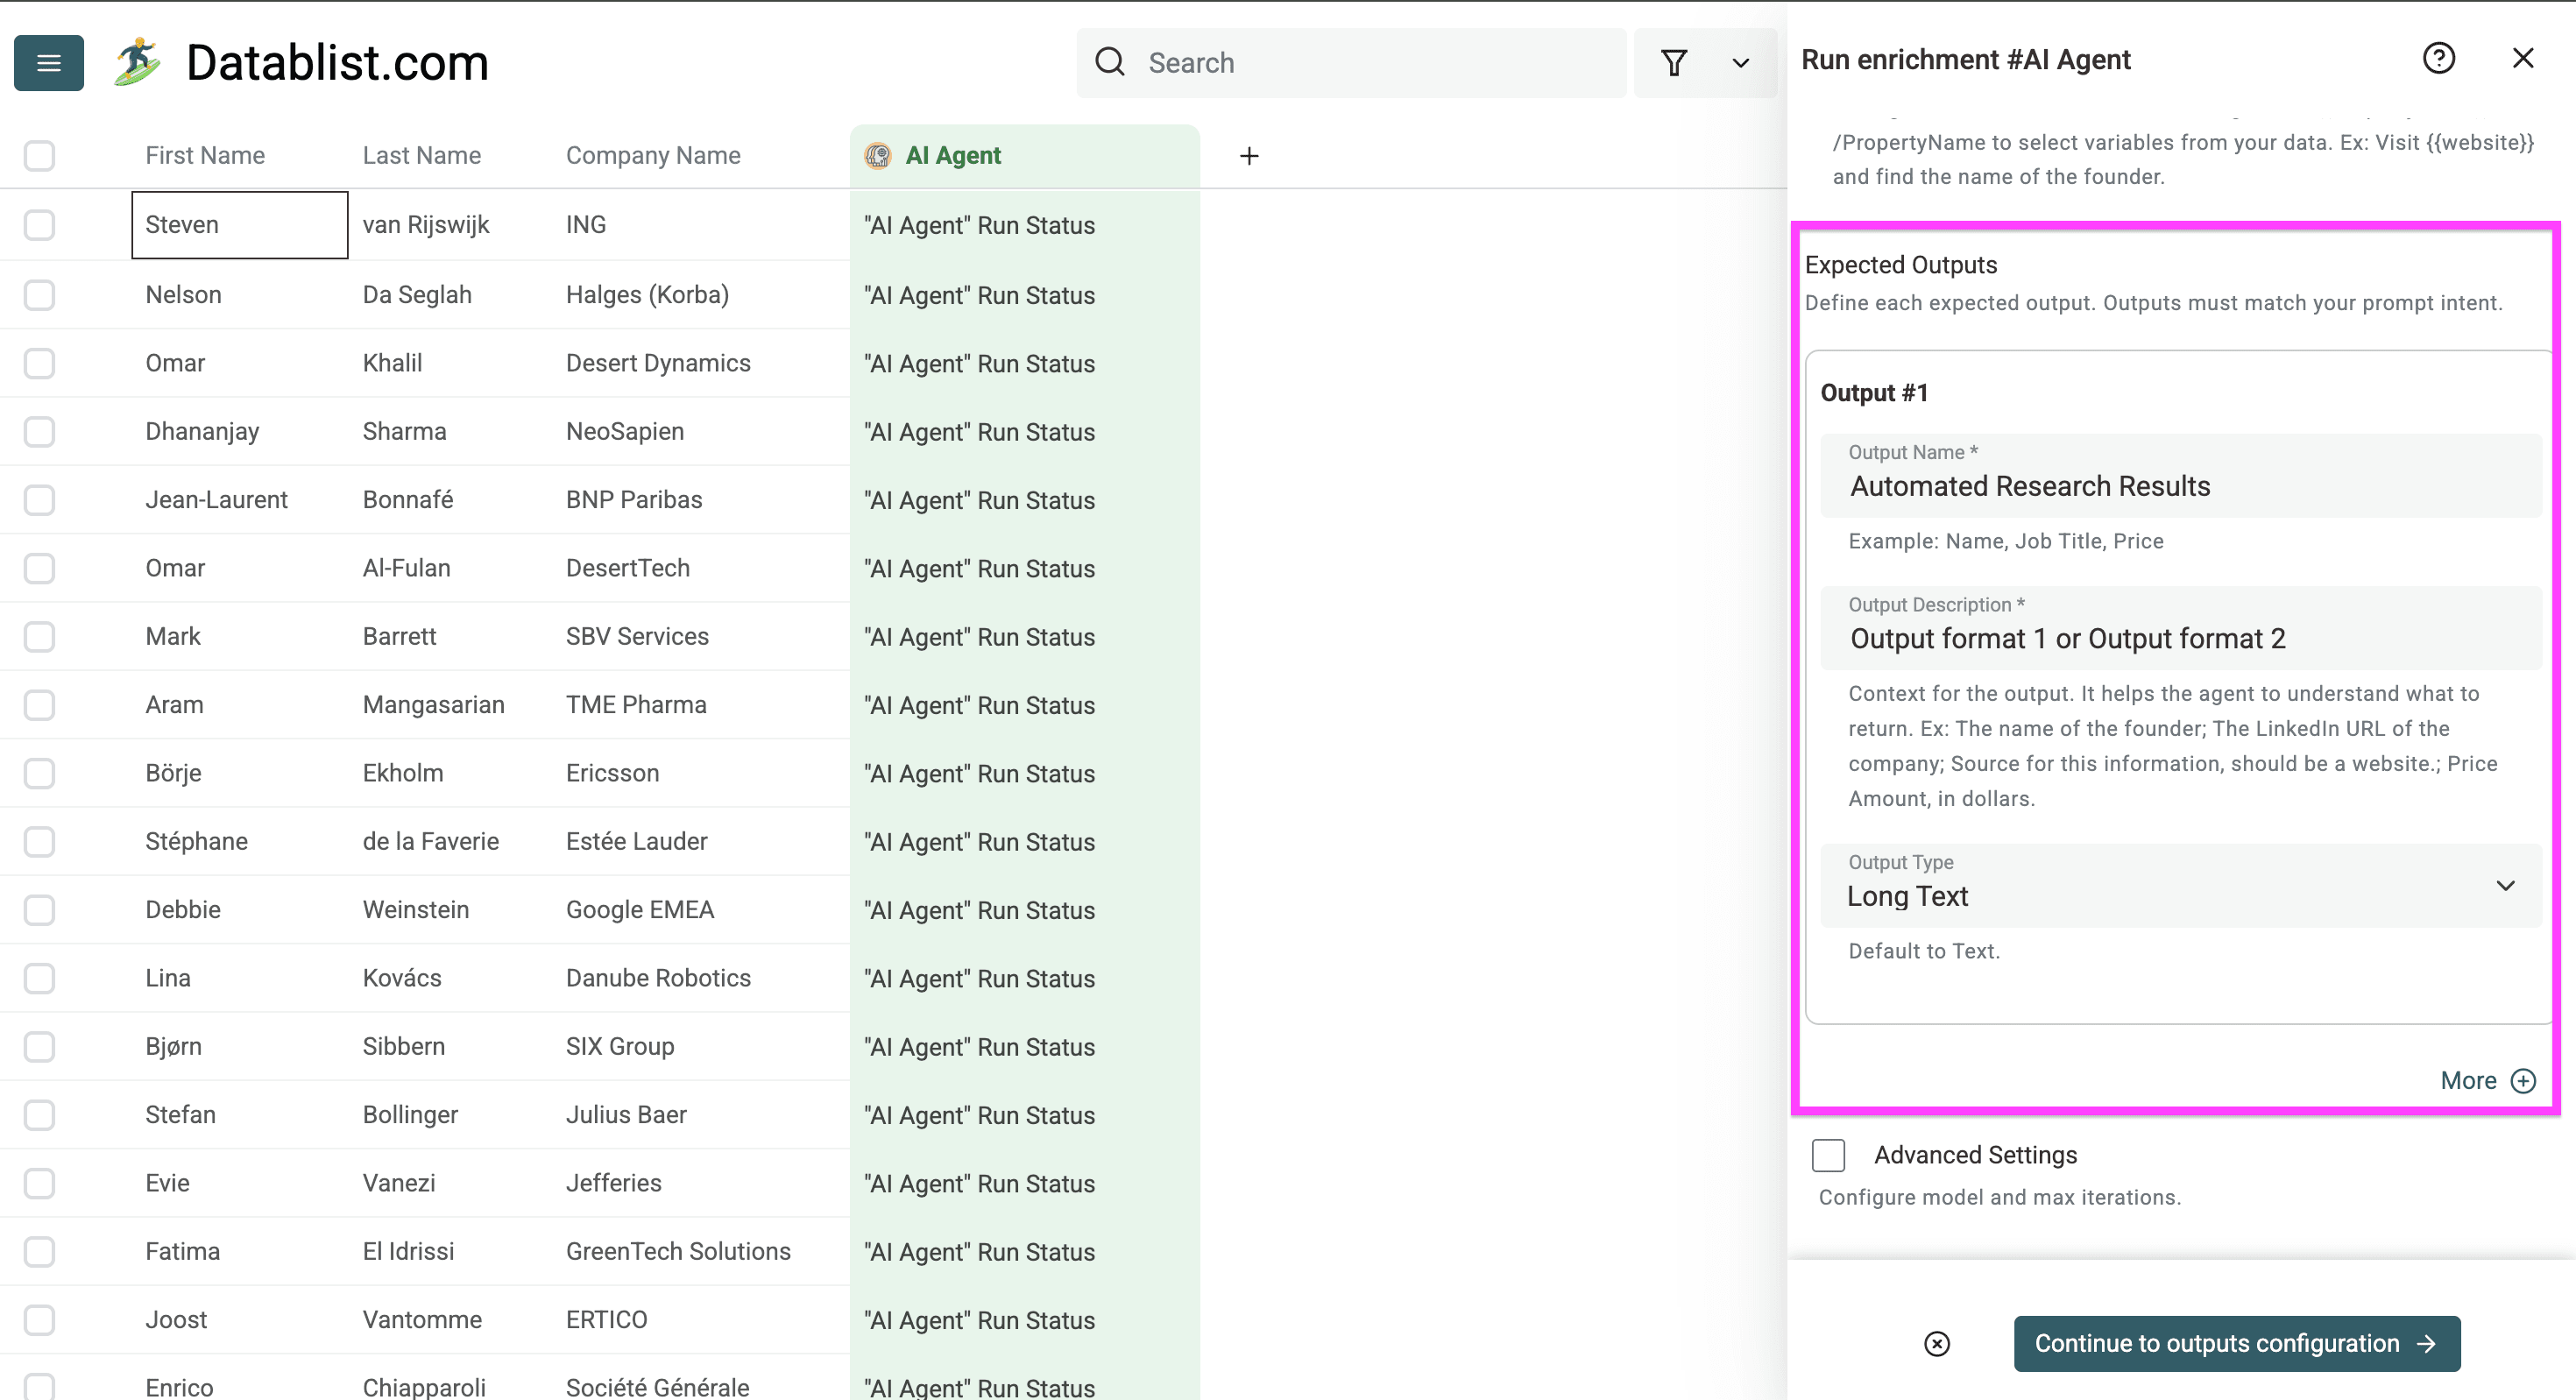
Task: Select all rows with the header checkbox
Action: click(39, 156)
